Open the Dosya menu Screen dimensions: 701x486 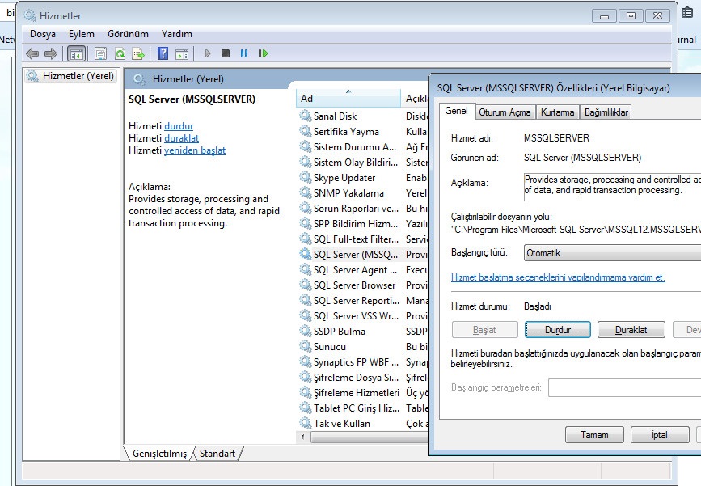click(43, 34)
